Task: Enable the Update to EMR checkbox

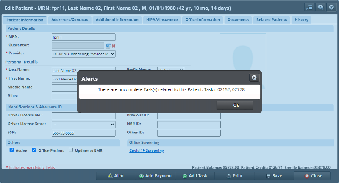Action: (x=71, y=150)
